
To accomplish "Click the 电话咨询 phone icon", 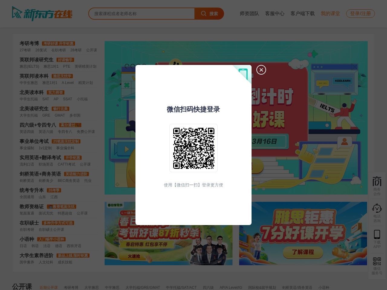I will click(x=377, y=208).
